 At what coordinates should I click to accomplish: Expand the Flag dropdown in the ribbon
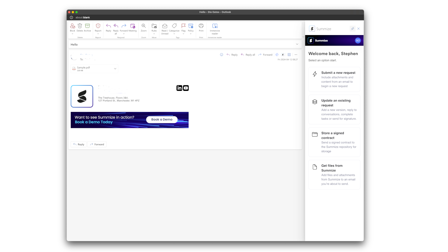183,33
